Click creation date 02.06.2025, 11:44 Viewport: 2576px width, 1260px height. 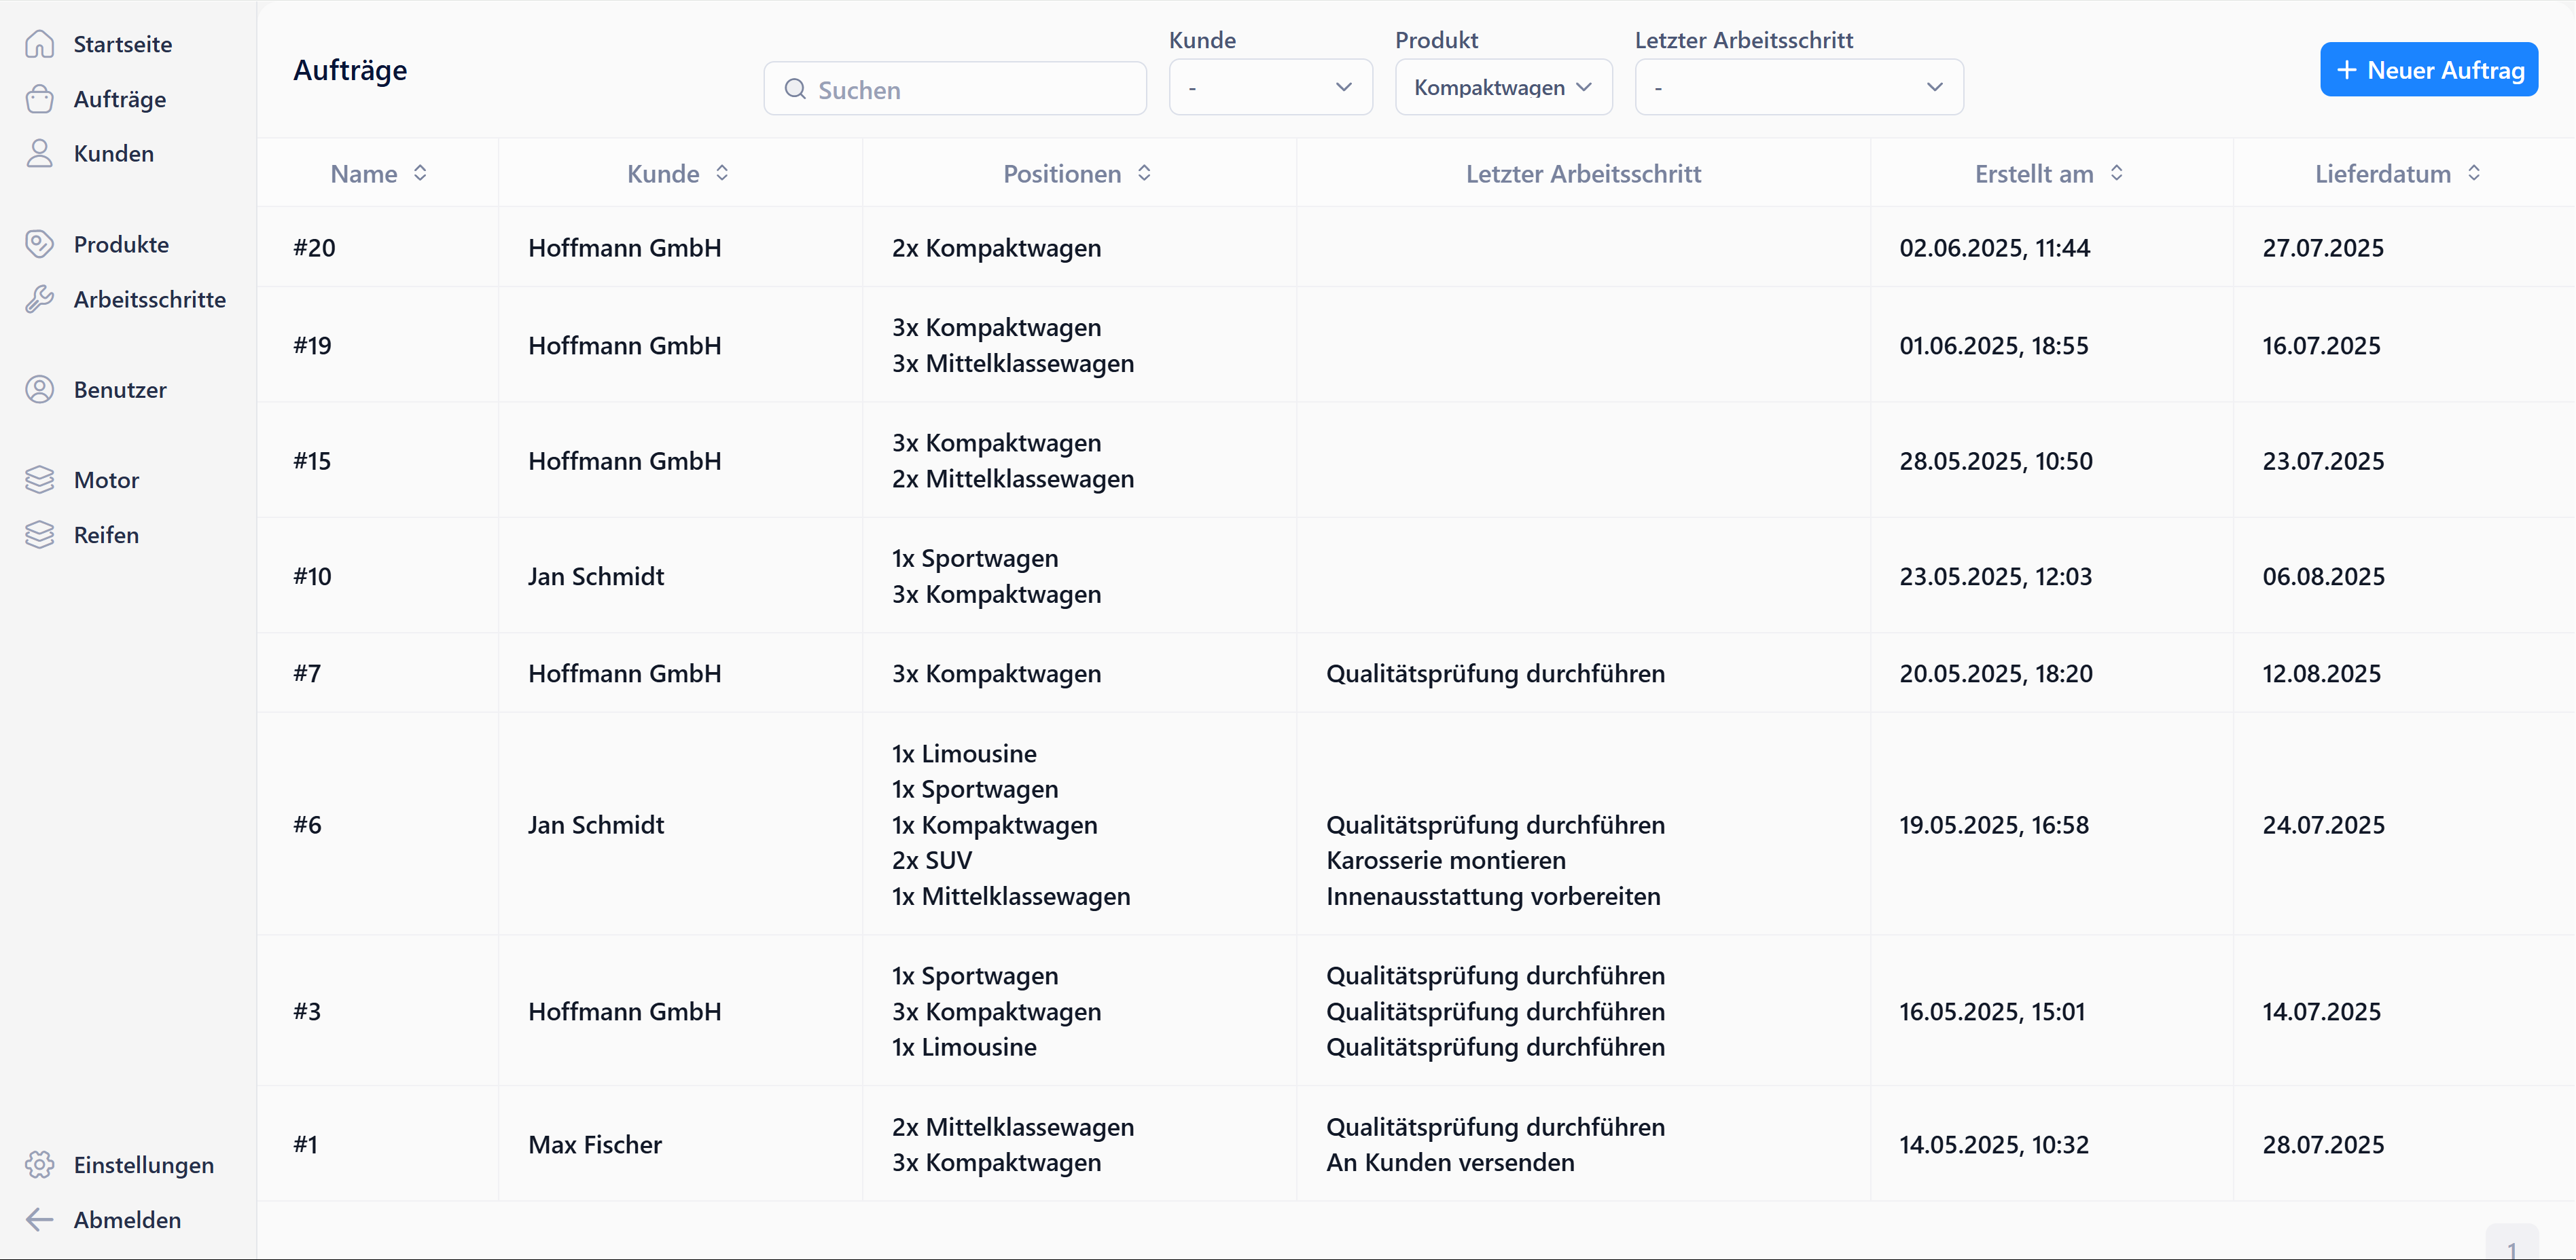tap(1995, 248)
